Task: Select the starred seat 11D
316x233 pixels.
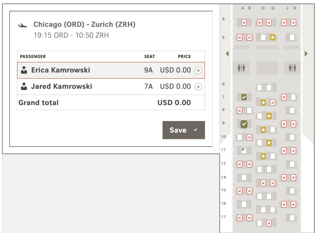Action: tap(263, 157)
